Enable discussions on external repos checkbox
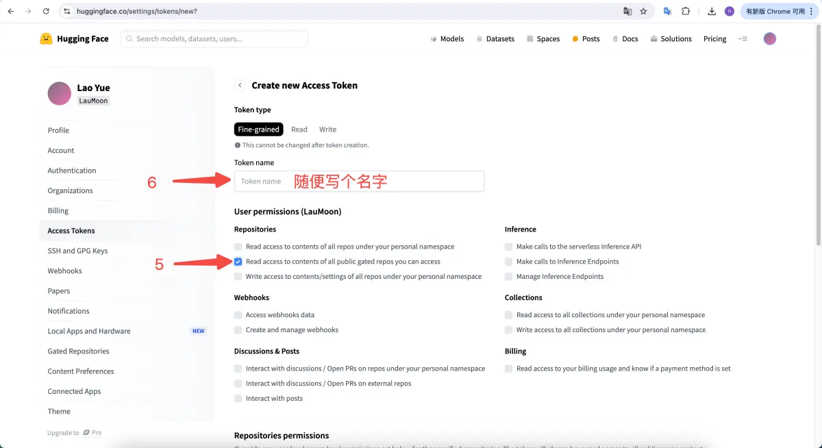The height and width of the screenshot is (448, 822). pos(238,384)
